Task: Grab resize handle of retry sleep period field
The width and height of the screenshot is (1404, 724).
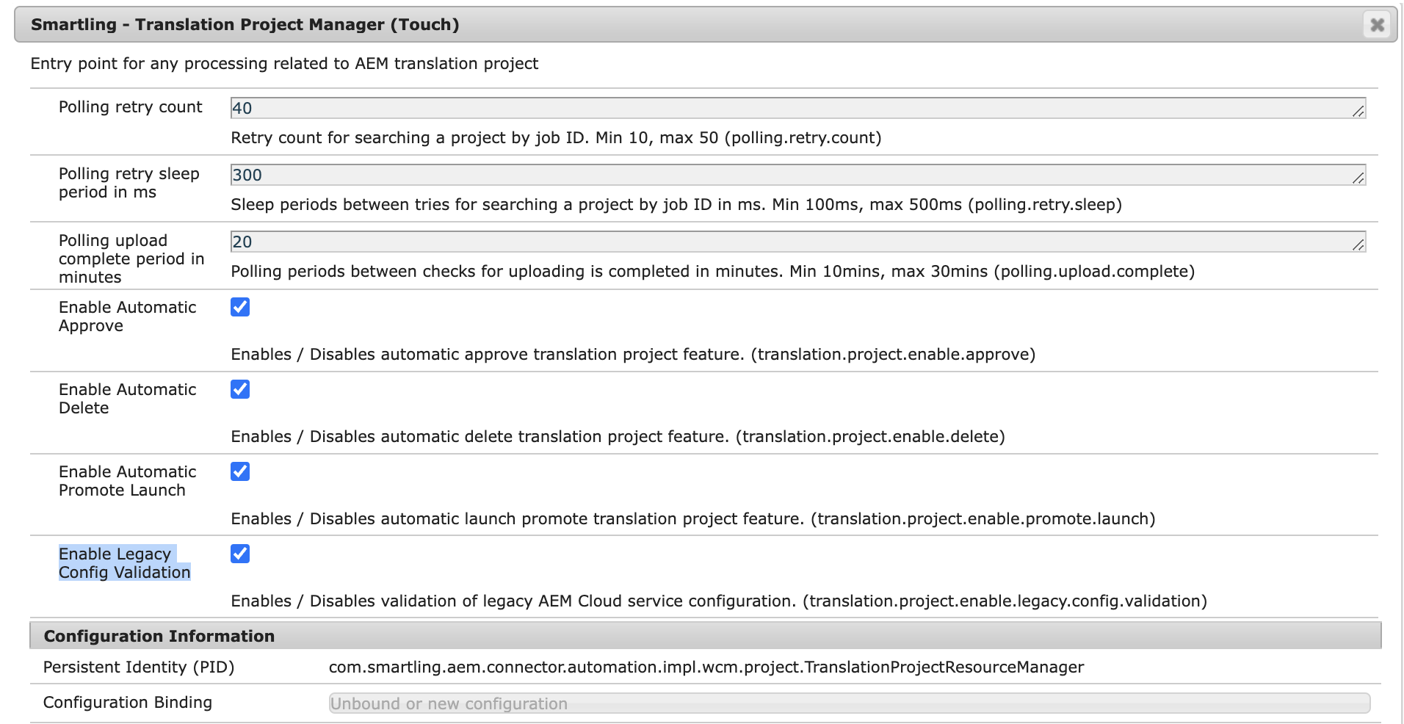Action: tap(1358, 178)
